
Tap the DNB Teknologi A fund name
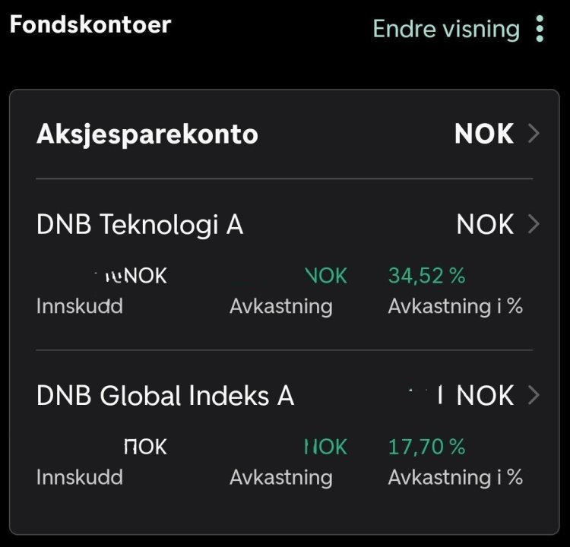point(140,225)
